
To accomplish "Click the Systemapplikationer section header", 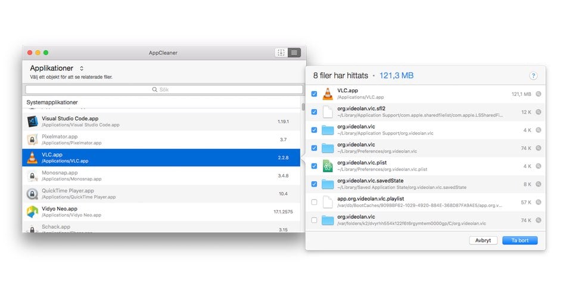I will 52,103.
